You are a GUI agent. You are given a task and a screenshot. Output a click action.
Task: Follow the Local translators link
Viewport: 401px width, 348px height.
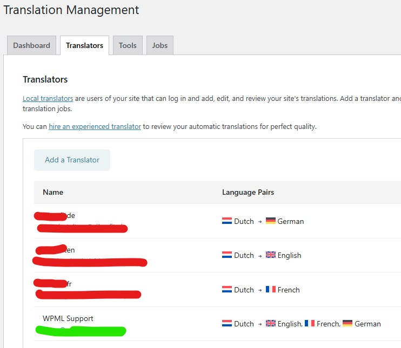point(48,99)
